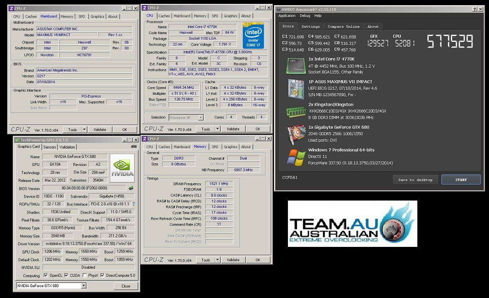Open Aquamark Compare Online tab
Image resolution: width=489 pixels, height=298 pixels.
click(x=344, y=26)
